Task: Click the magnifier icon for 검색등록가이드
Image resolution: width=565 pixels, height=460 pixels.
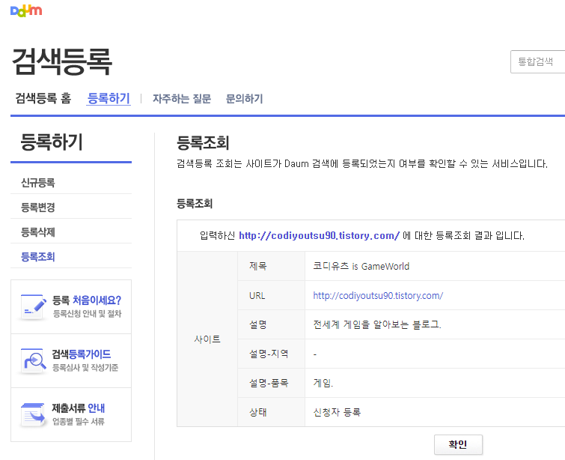Action: (x=34, y=361)
